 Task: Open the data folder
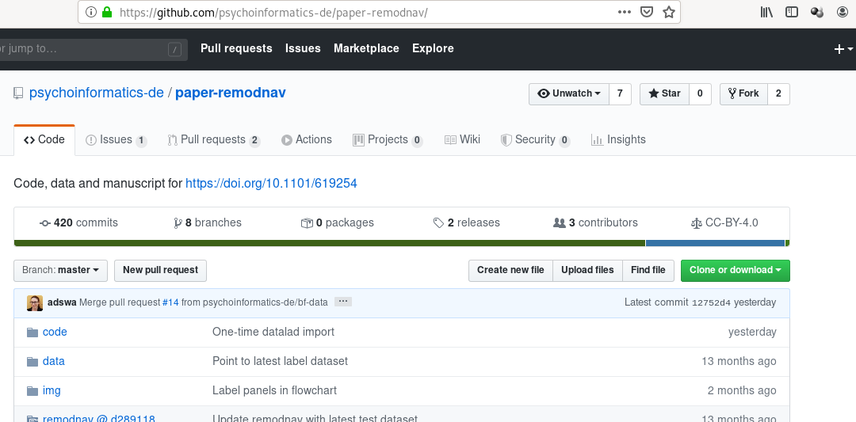(x=54, y=361)
